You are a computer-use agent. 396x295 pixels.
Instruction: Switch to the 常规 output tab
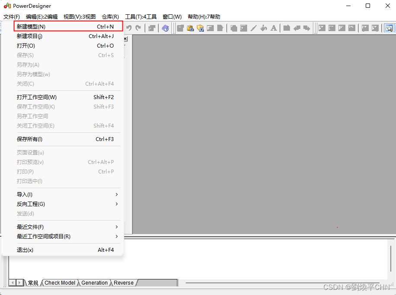(x=33, y=283)
